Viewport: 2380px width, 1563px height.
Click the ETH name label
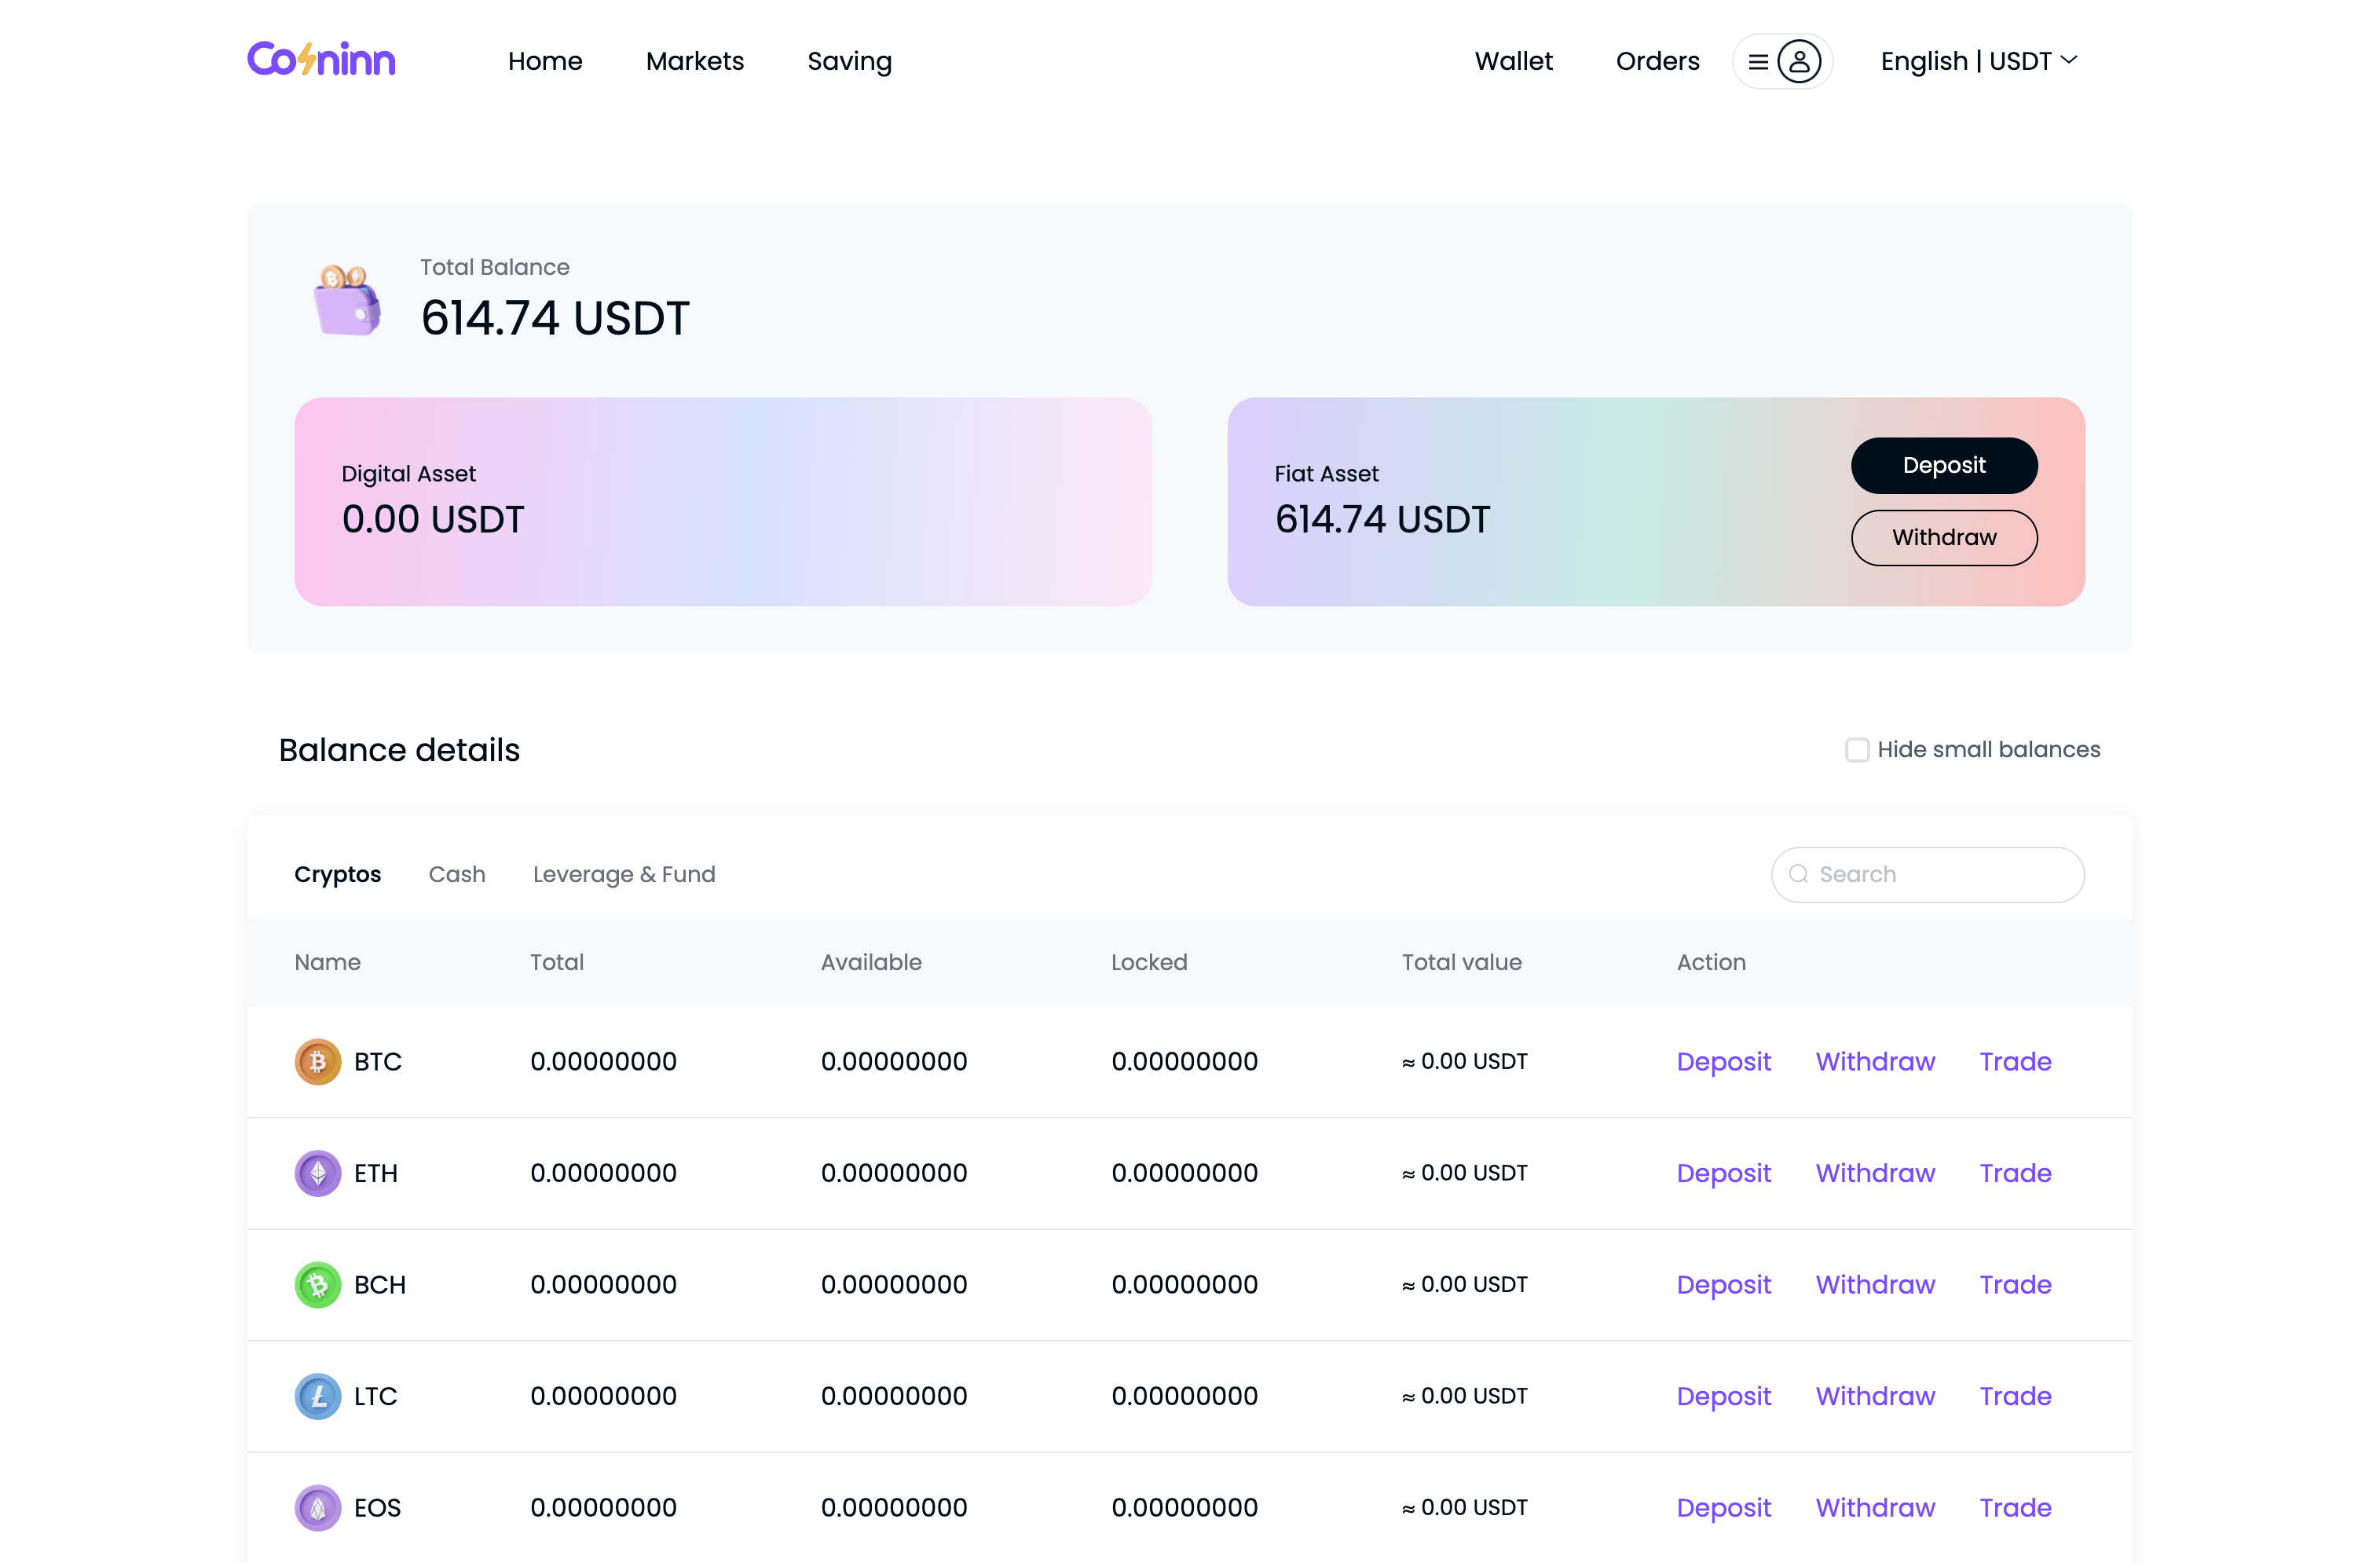click(x=375, y=1172)
